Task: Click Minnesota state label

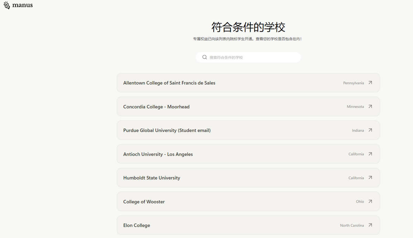Action: 355,107
